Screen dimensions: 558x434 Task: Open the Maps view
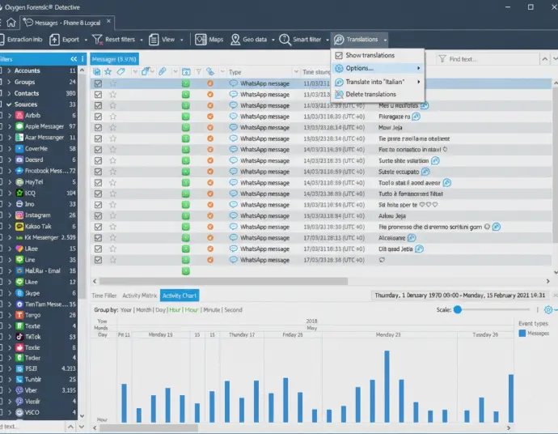click(x=209, y=40)
